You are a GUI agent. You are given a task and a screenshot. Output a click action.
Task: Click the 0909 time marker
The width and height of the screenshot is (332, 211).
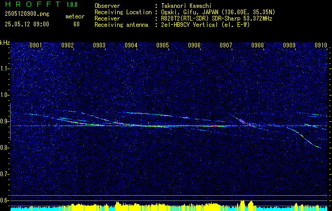289,45
